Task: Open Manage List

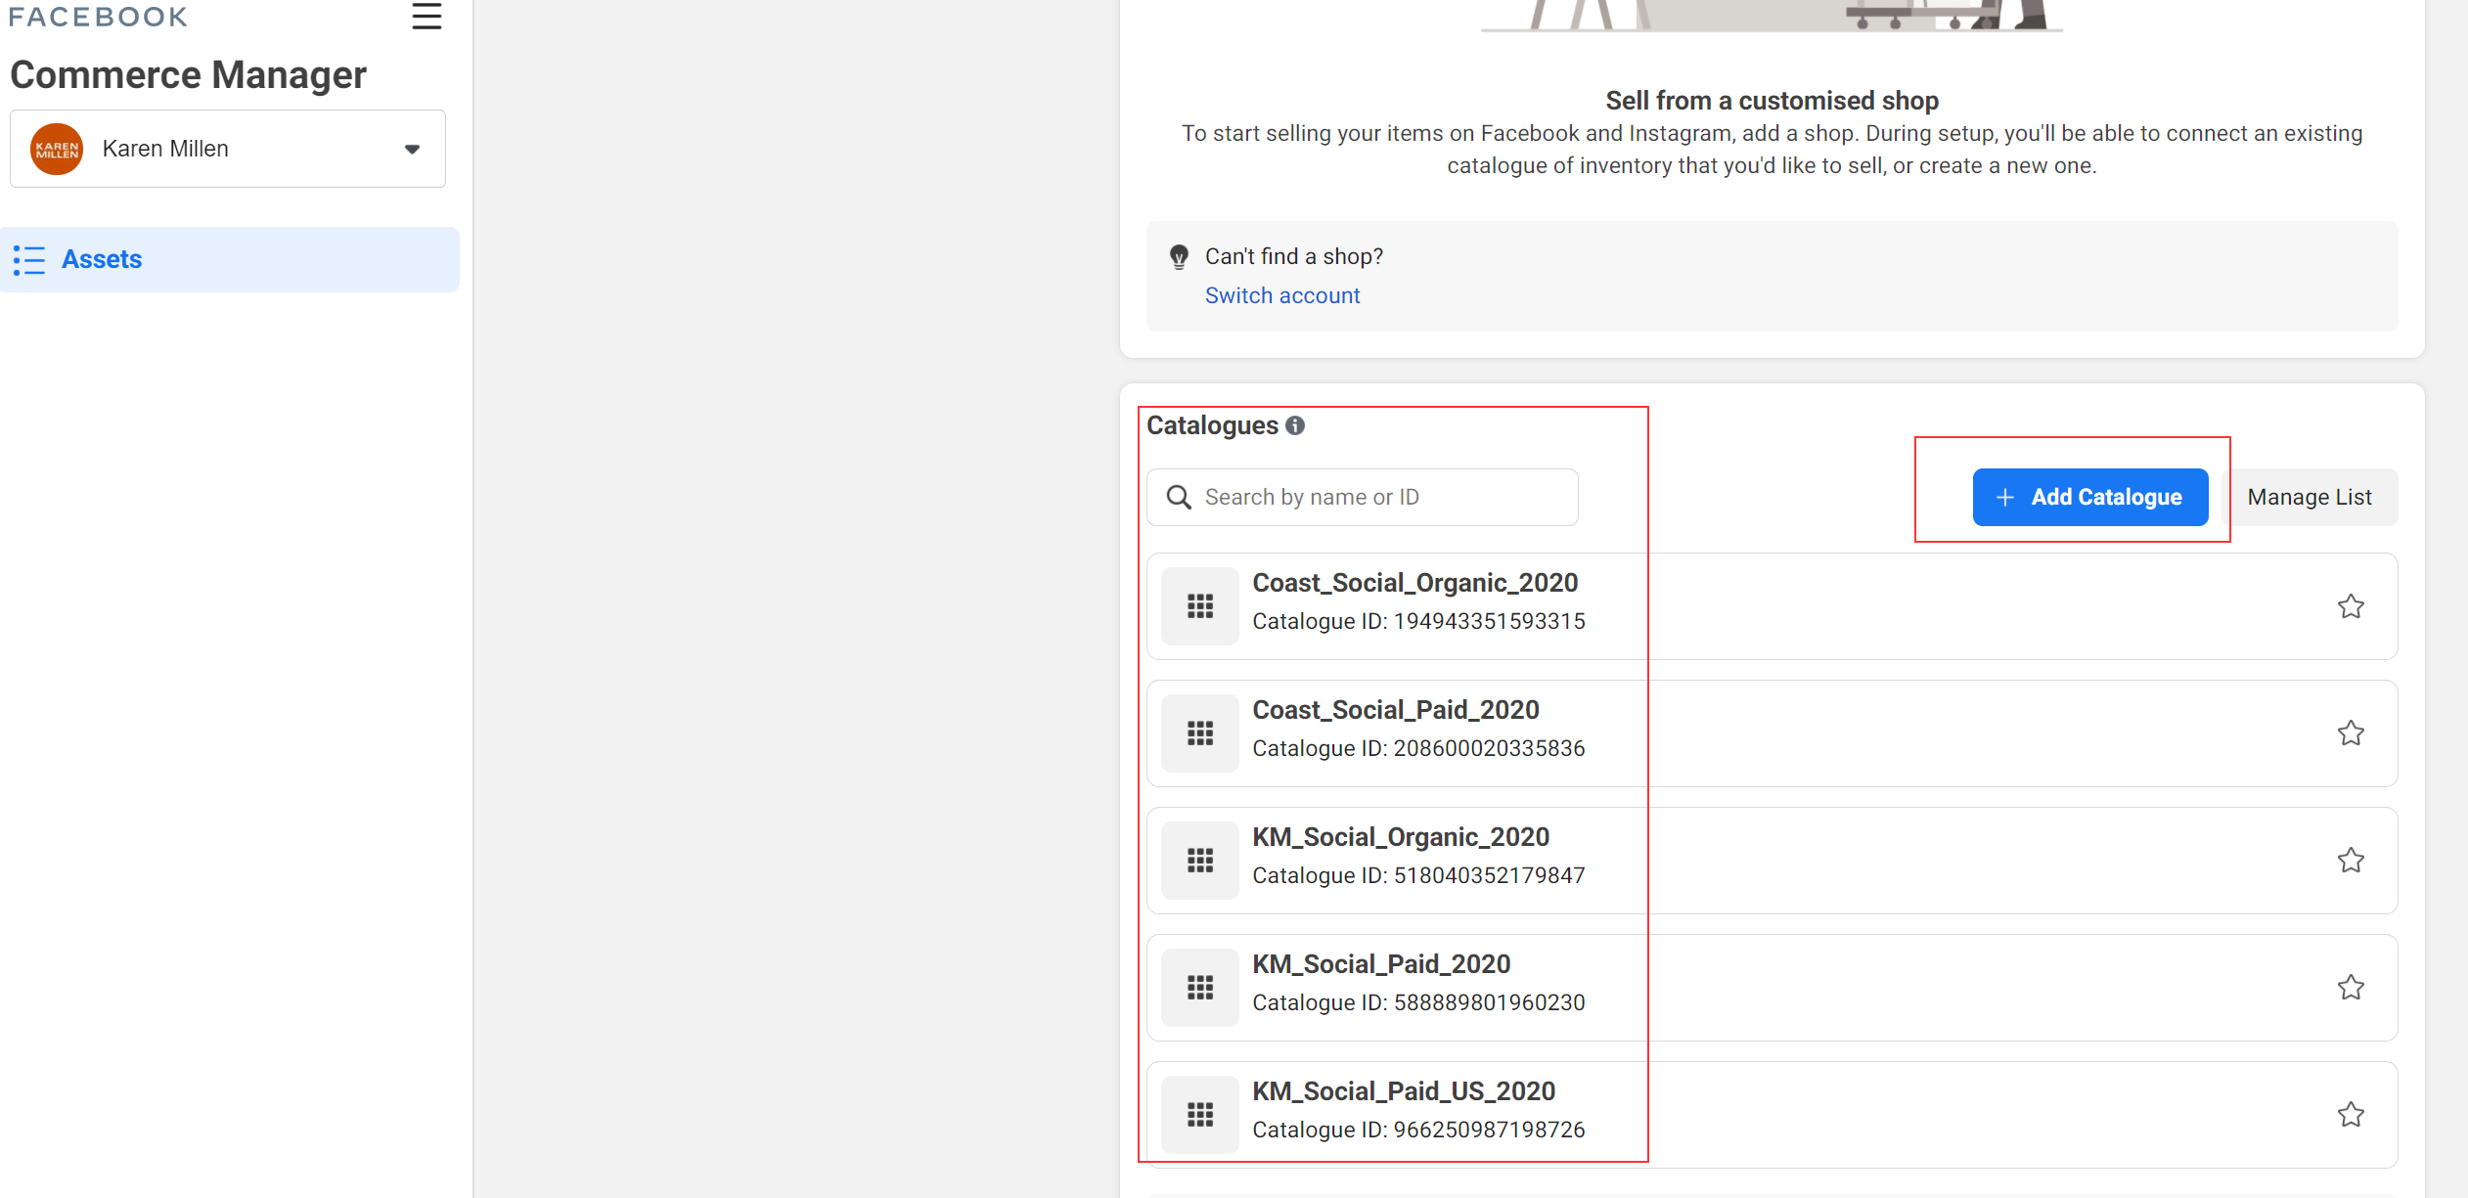Action: coord(2309,497)
